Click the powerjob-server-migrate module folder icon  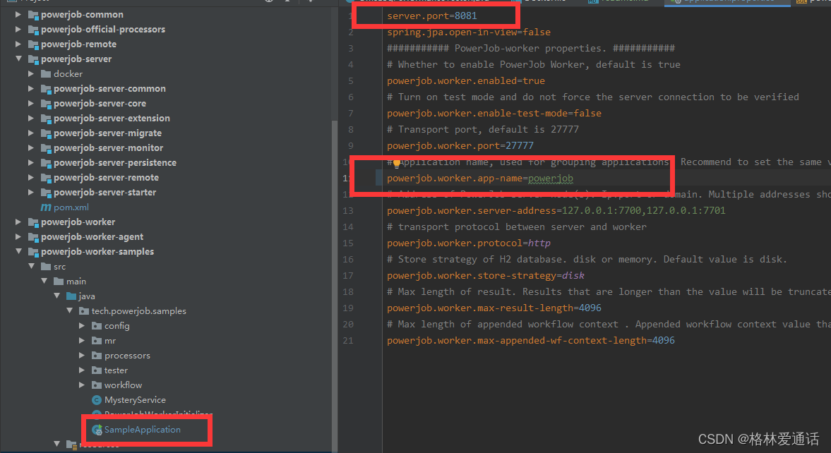[x=46, y=133]
